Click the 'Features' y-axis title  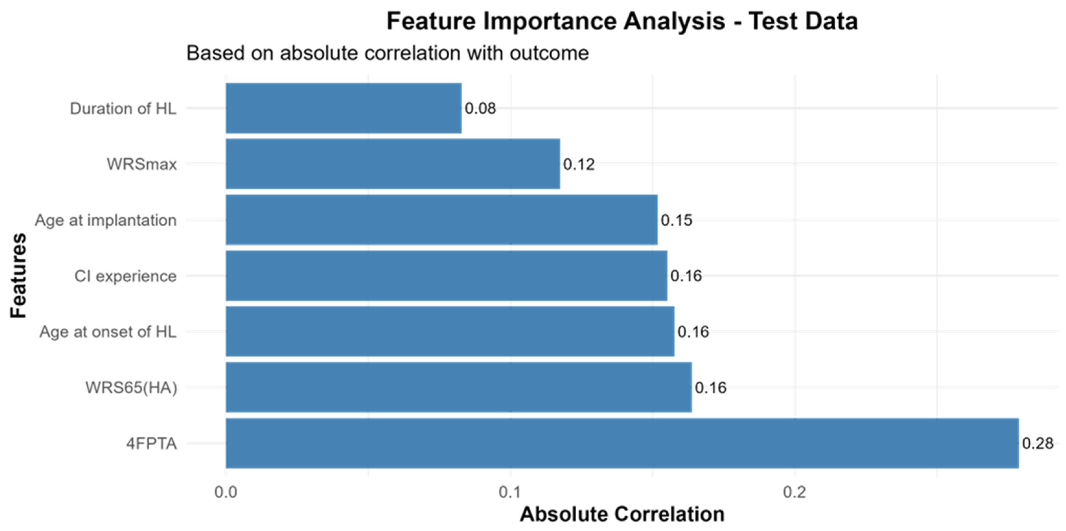pyautogui.click(x=18, y=276)
